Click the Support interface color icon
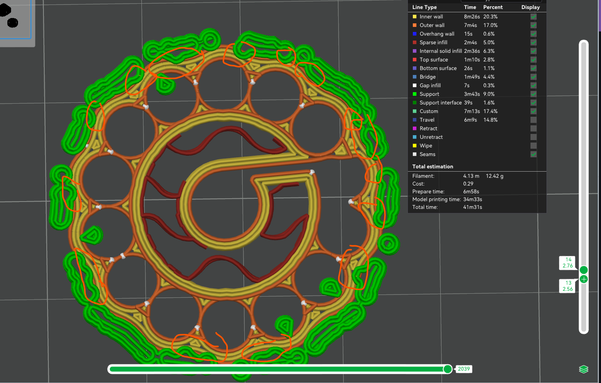The height and width of the screenshot is (383, 601). click(415, 102)
